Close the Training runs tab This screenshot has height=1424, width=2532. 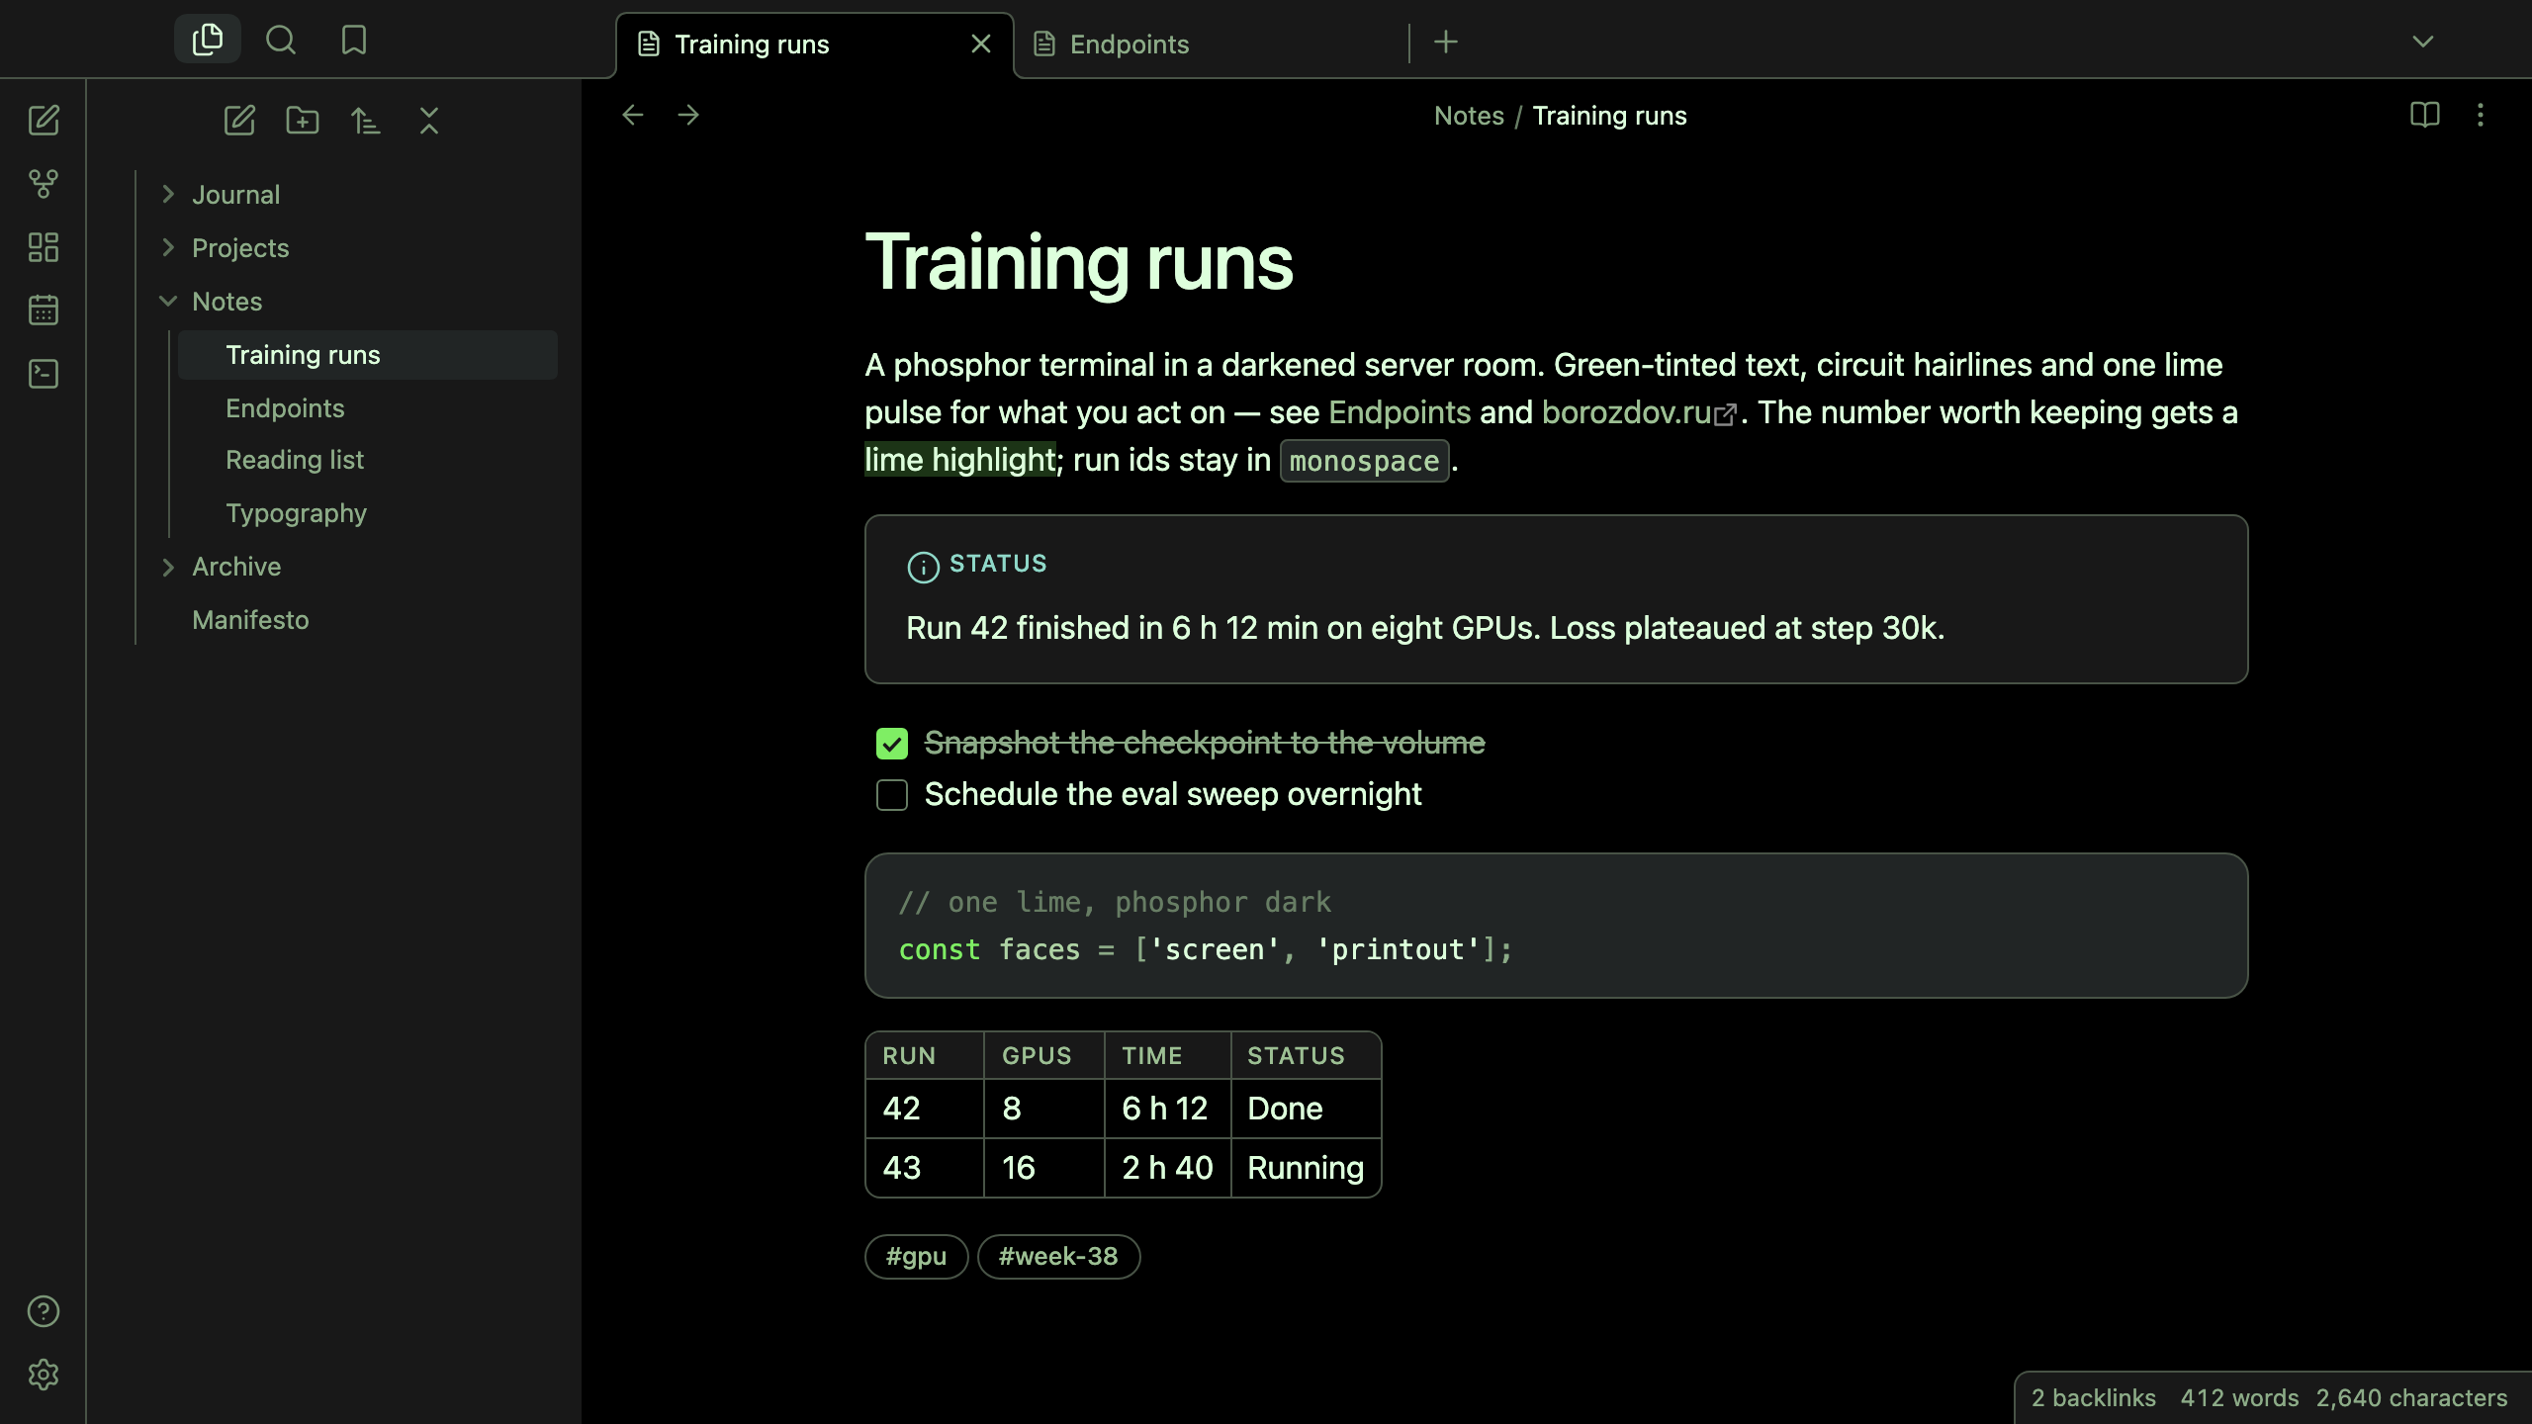pyautogui.click(x=981, y=44)
